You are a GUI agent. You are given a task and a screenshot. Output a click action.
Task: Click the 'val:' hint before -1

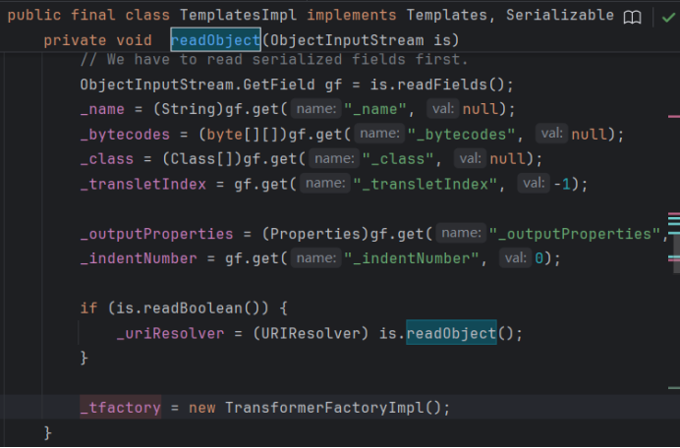pos(535,184)
